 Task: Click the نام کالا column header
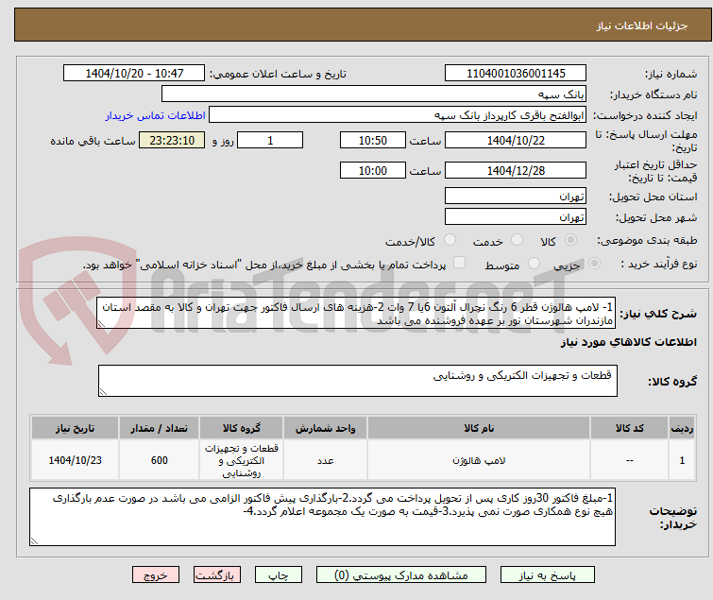tap(479, 428)
